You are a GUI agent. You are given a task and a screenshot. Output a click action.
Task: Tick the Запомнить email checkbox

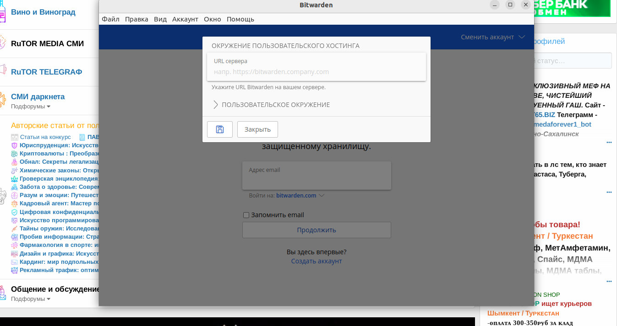[246, 215]
